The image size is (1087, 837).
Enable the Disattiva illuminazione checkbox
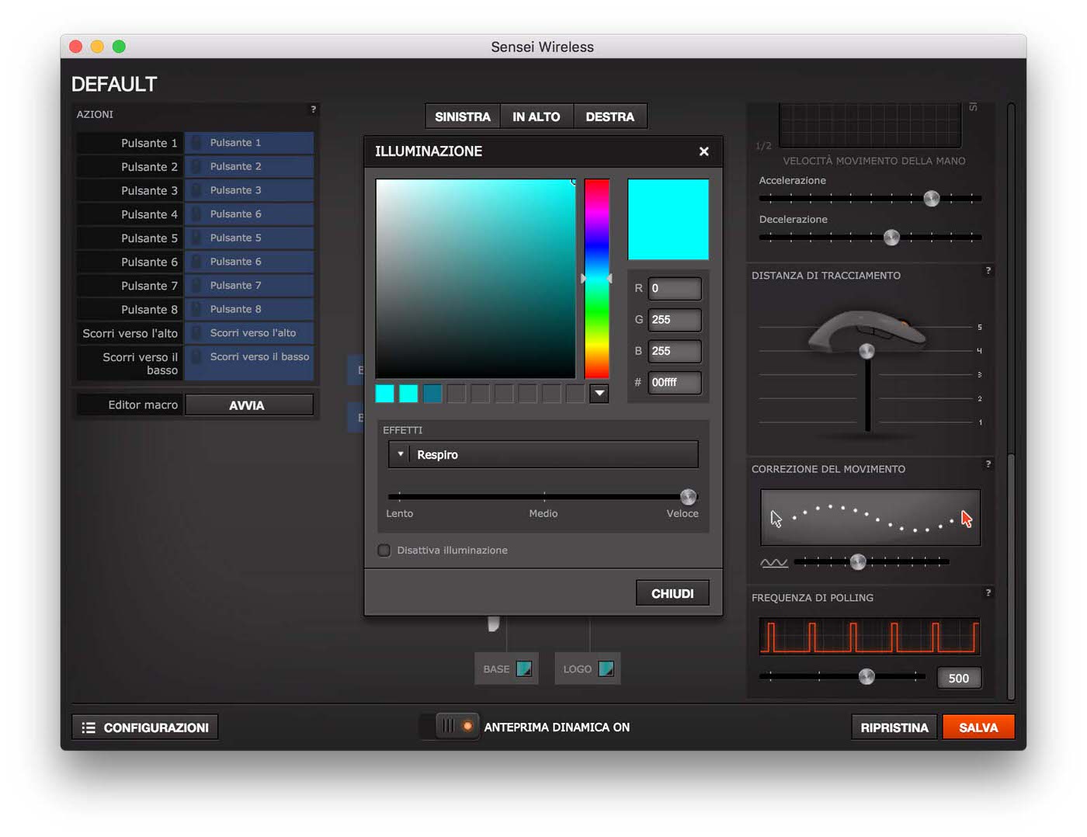(x=384, y=550)
